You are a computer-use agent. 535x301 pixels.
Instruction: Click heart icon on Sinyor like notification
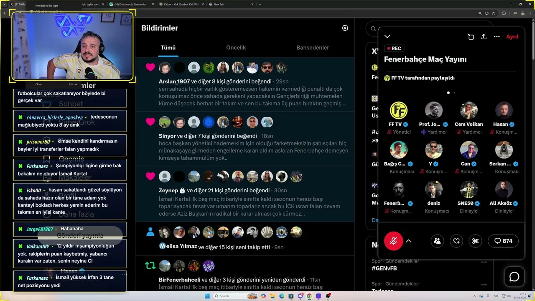pyautogui.click(x=150, y=122)
